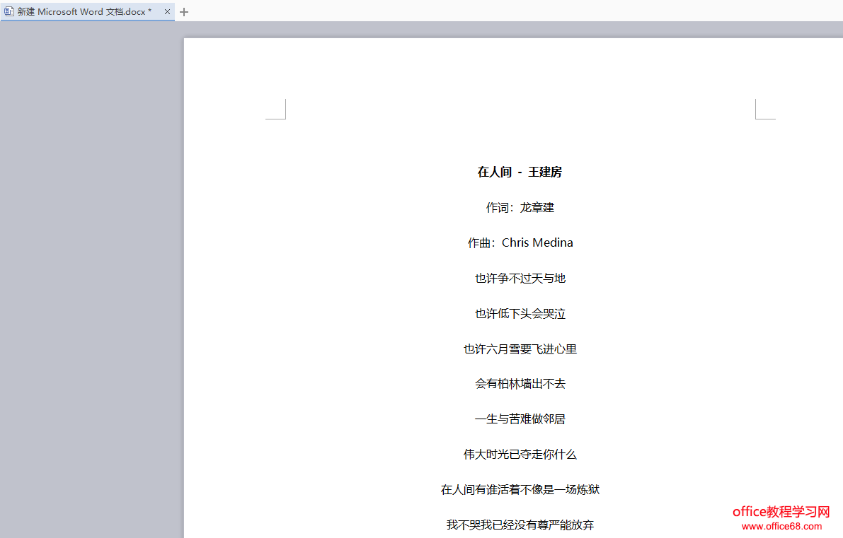Viewport: 843px width, 538px height.
Task: Click the lyric 也许六月雪要飞进心里
Action: click(x=520, y=349)
